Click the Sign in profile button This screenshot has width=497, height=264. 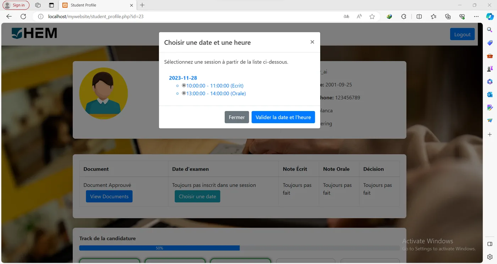click(16, 5)
